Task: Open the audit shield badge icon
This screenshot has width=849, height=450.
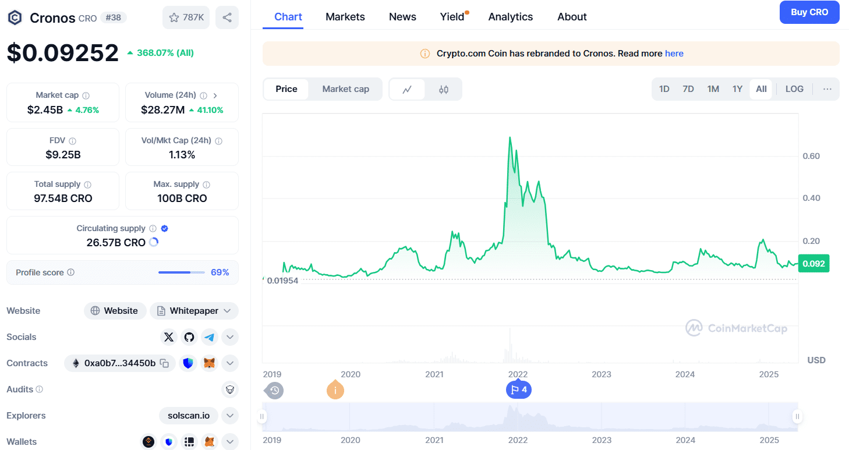Action: pyautogui.click(x=230, y=389)
